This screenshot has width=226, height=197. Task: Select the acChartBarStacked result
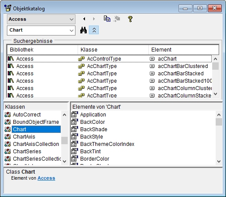point(109,74)
